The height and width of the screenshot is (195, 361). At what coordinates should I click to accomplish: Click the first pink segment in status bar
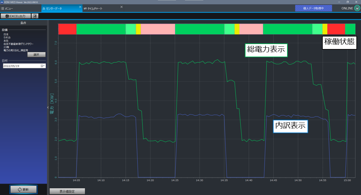158,29
